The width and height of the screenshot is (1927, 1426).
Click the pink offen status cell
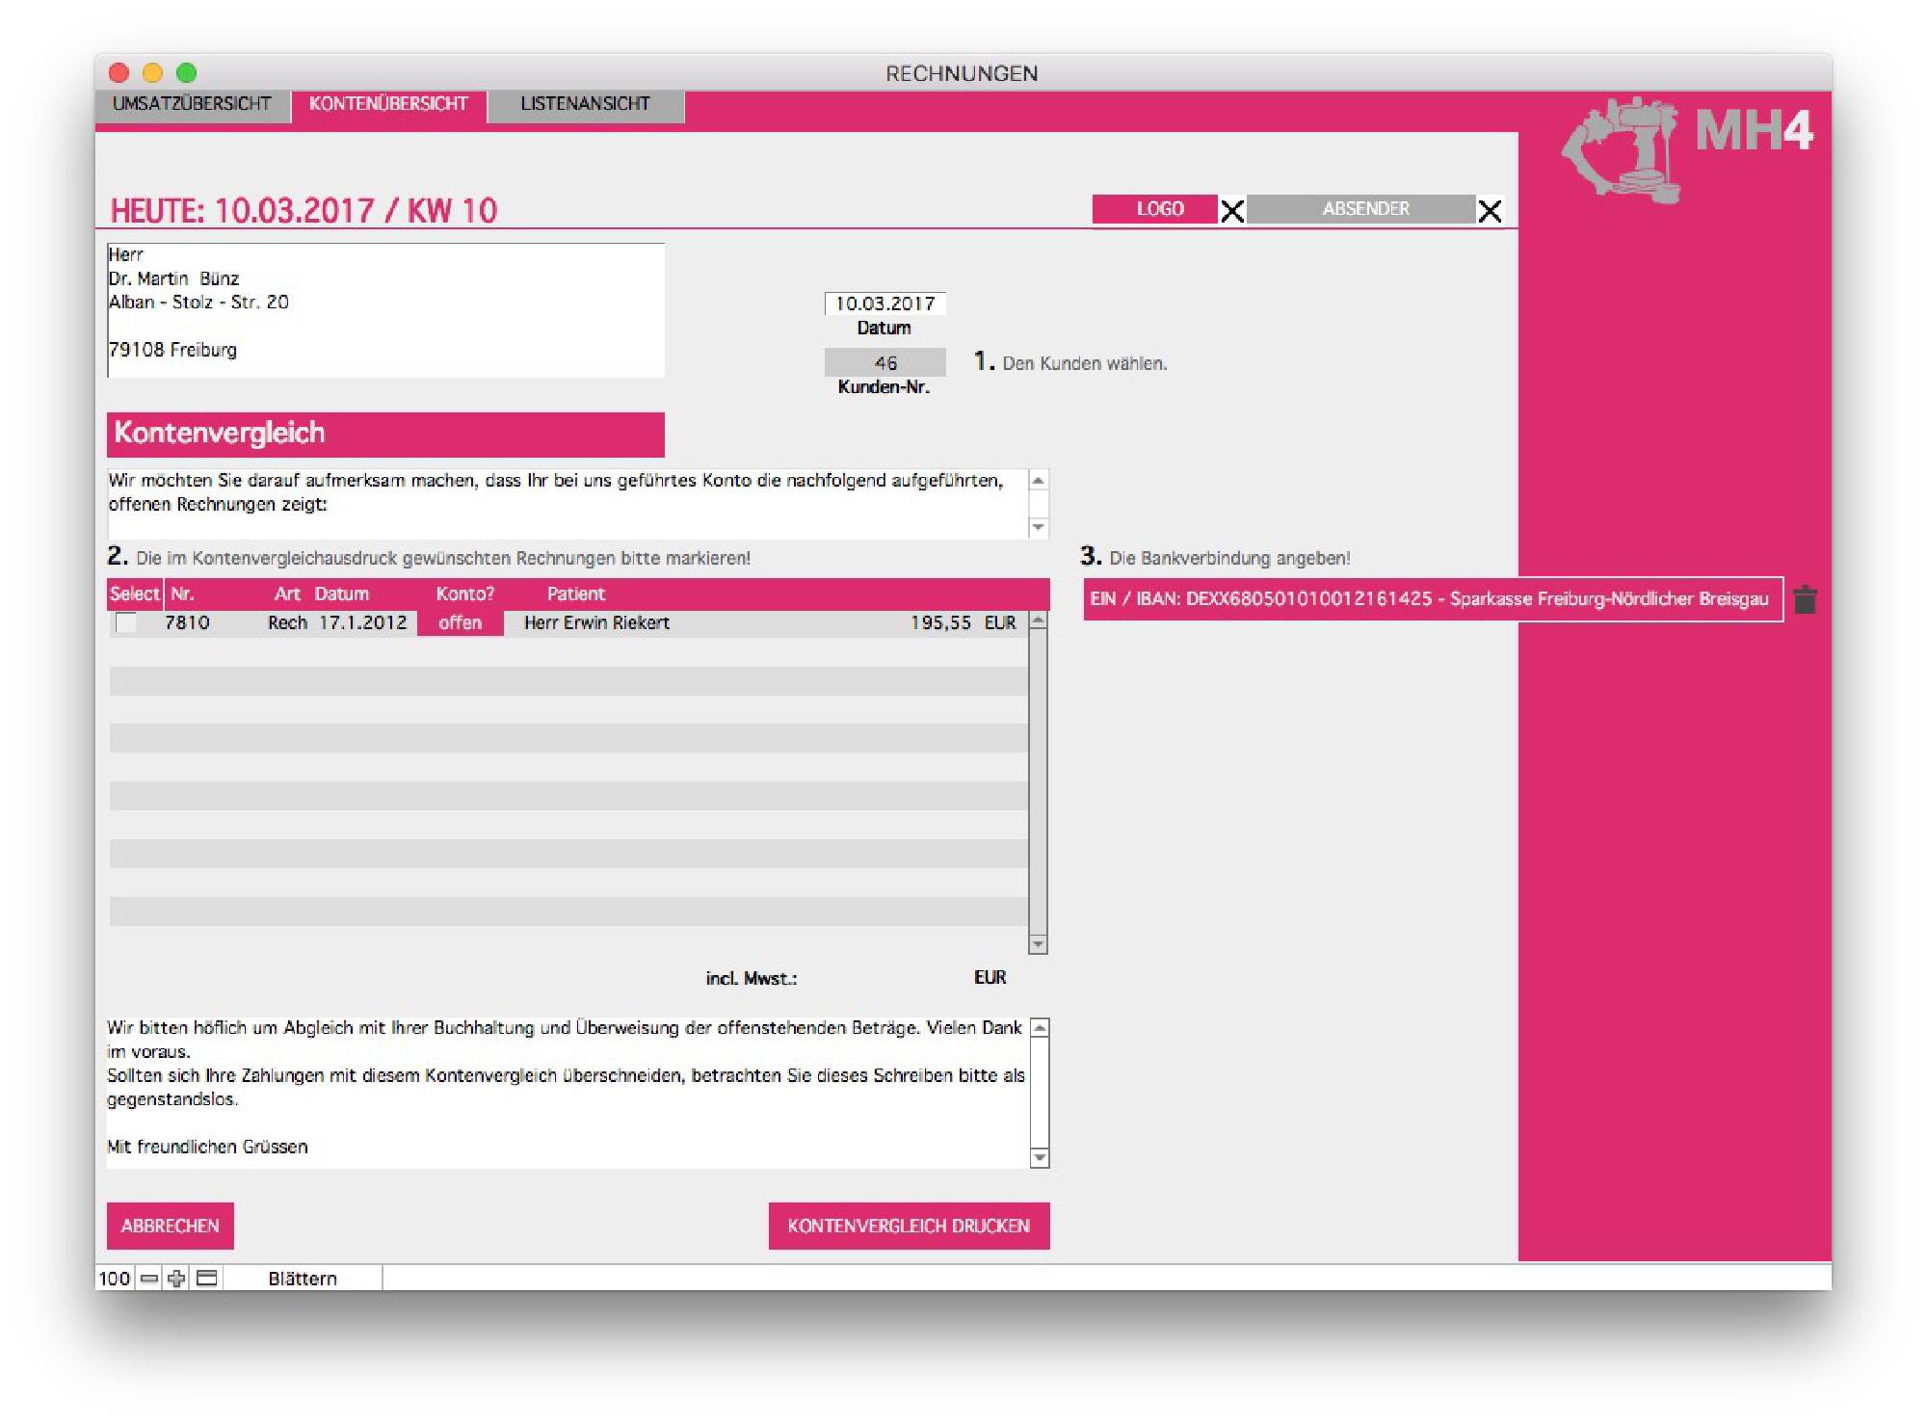(x=460, y=622)
